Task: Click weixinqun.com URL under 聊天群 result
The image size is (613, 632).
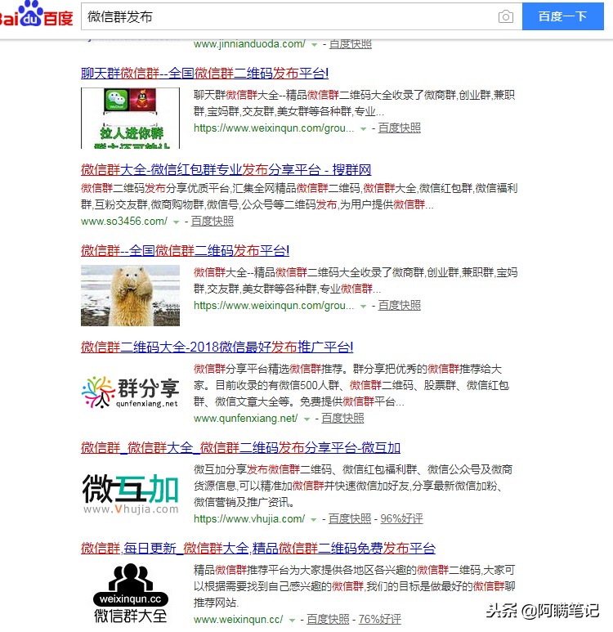Action: (274, 128)
